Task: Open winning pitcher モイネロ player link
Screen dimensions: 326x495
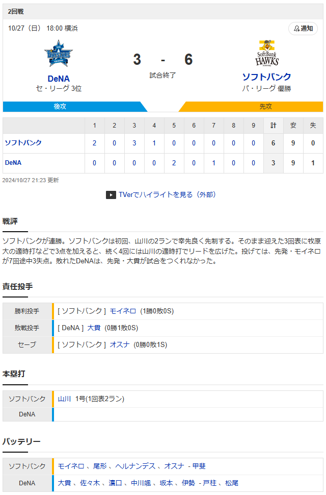Action: tap(123, 311)
